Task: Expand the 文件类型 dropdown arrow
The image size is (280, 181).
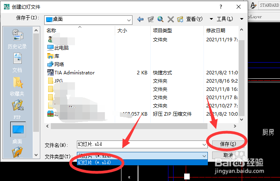Action: (x=204, y=156)
